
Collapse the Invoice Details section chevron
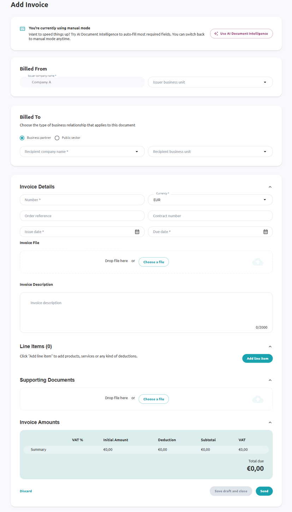(270, 187)
